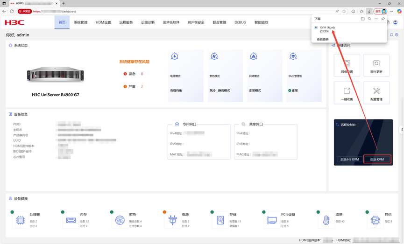The image size is (404, 244).
Task: Open the HDM设置 navigation menu
Action: pos(103,22)
